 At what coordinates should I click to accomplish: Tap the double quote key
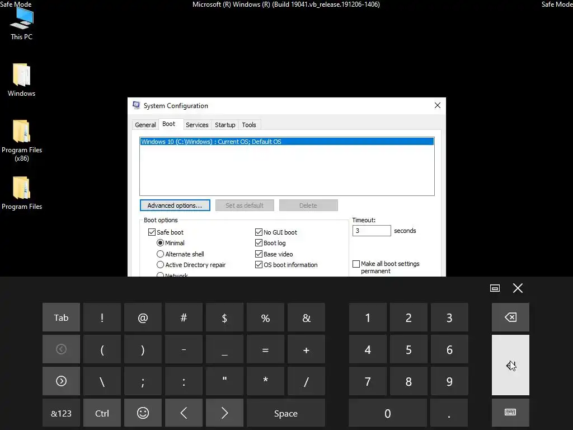coord(225,381)
